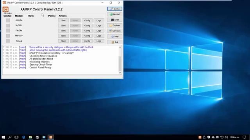
Task: Launch Microsoft Edge from the taskbar
Action: click(23, 137)
